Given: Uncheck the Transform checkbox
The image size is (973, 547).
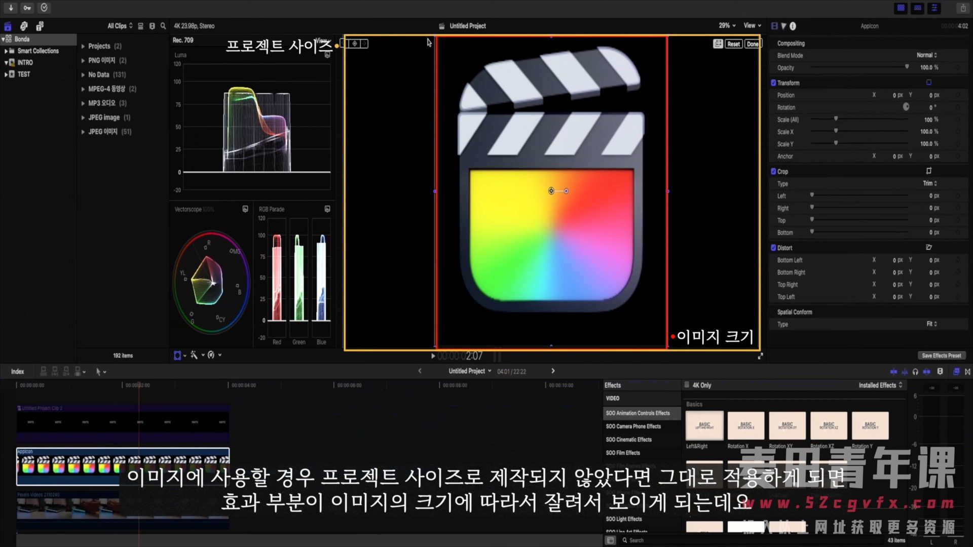Looking at the screenshot, I should point(773,83).
